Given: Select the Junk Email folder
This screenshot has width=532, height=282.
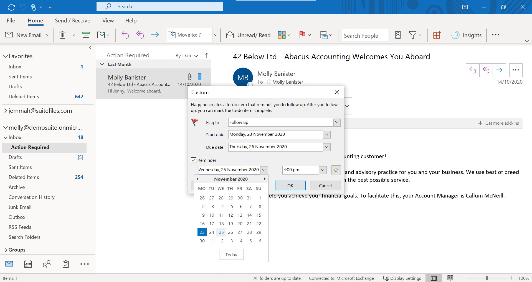Looking at the screenshot, I should (20, 207).
